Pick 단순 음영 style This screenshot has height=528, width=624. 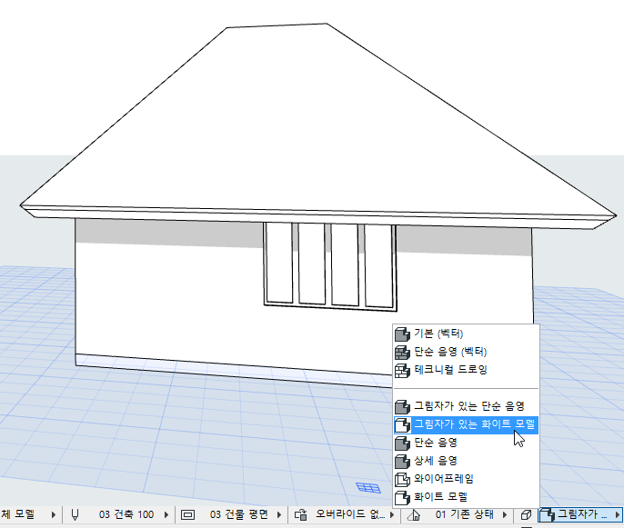466,443
